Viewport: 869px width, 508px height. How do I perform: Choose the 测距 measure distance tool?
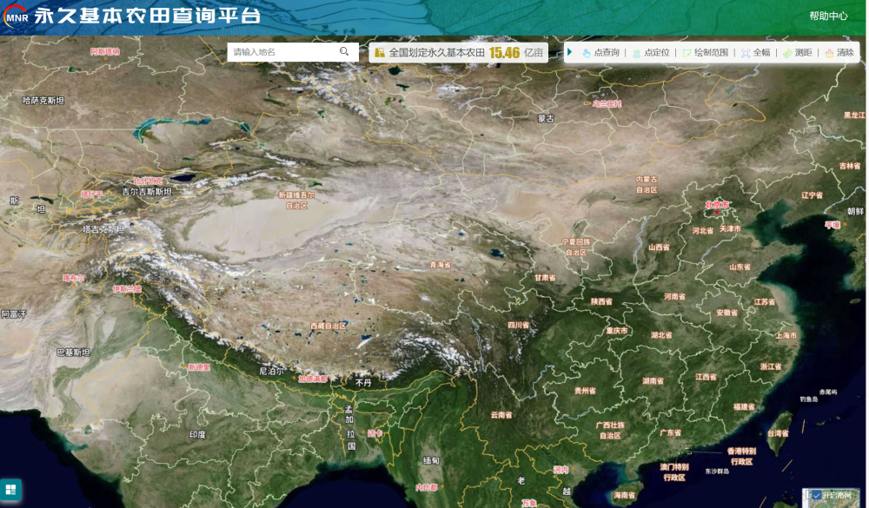(798, 53)
